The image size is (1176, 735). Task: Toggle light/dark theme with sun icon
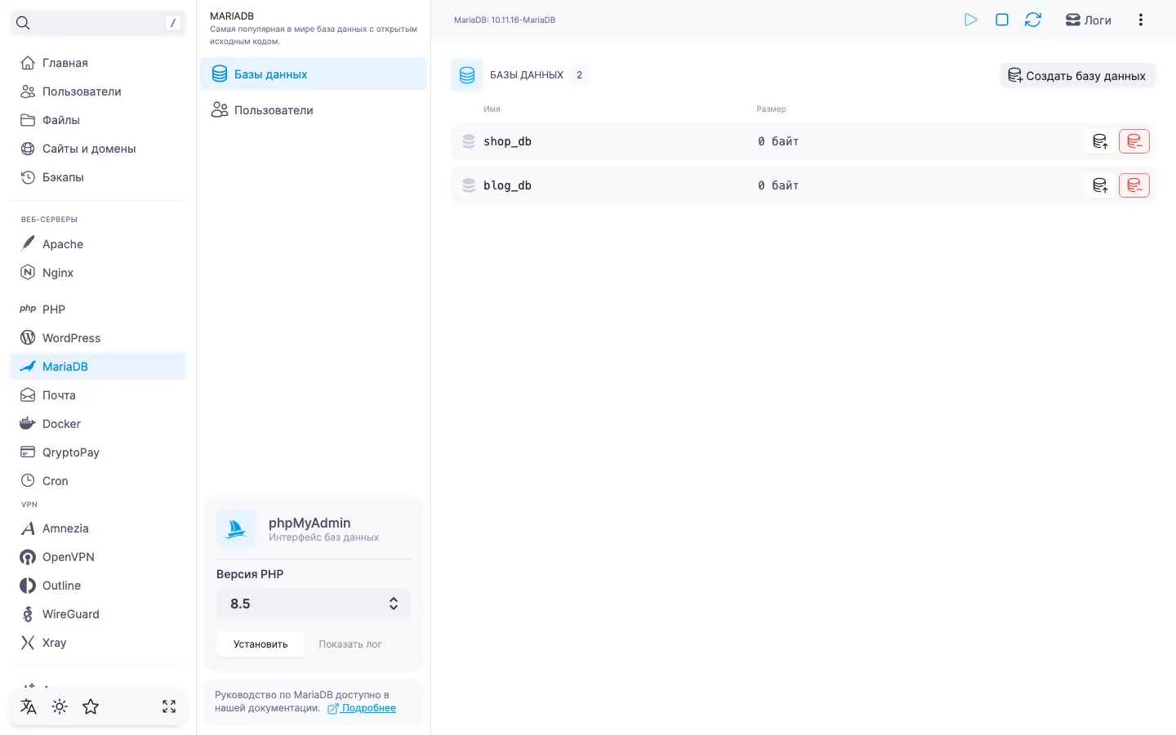60,706
